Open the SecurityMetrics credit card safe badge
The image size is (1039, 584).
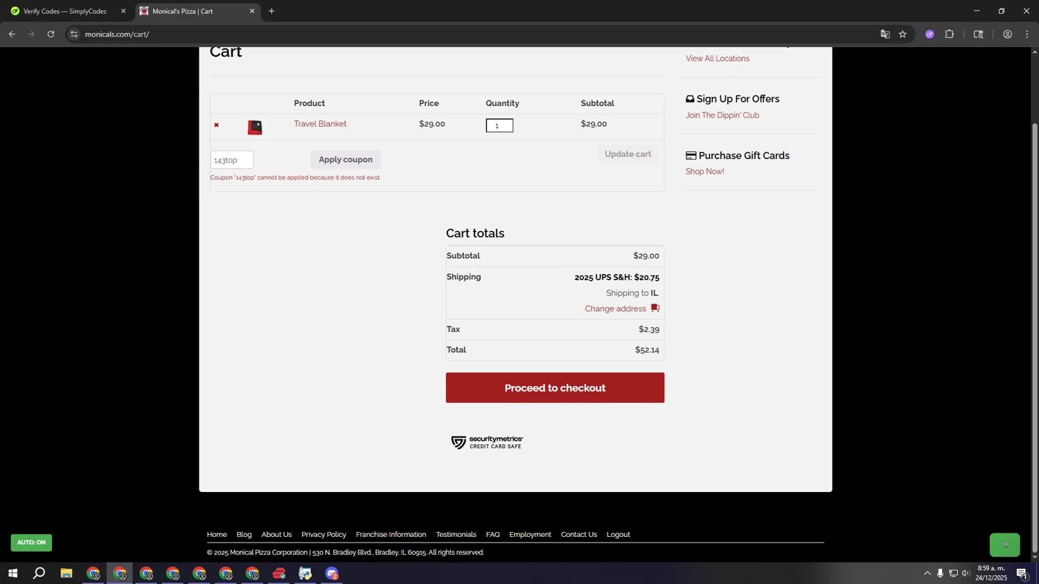click(x=487, y=442)
